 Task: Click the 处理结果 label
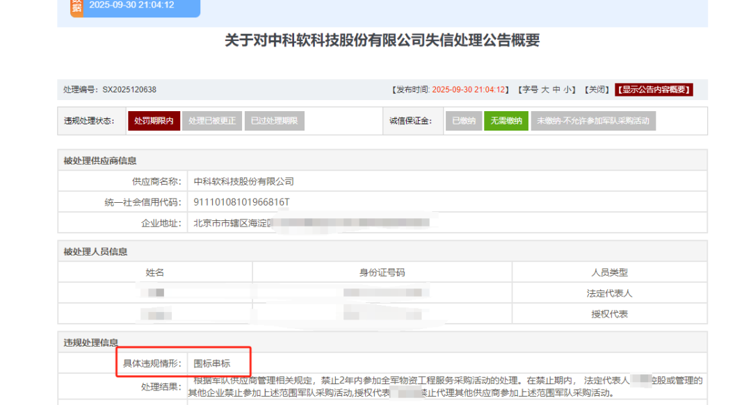click(161, 387)
